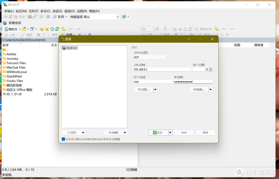Uncheck show login dialog on startup option
Screen dimensions: 279x179
(x=63, y=139)
